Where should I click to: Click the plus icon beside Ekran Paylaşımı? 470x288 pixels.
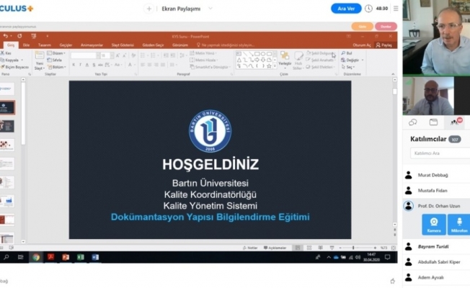pos(149,9)
